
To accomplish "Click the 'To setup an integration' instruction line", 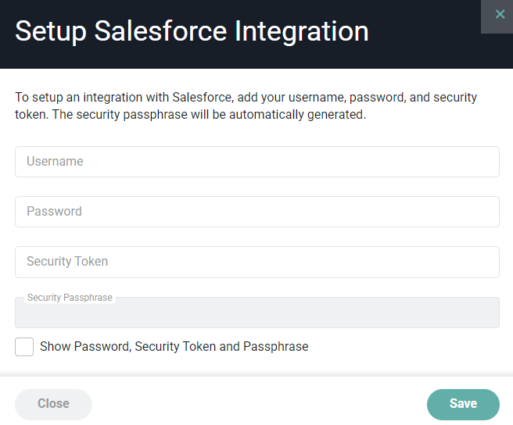I will coord(246,98).
